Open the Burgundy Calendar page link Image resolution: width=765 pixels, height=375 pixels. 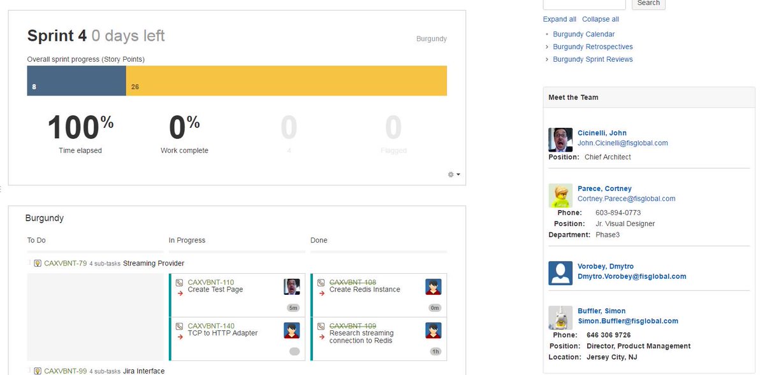[584, 34]
